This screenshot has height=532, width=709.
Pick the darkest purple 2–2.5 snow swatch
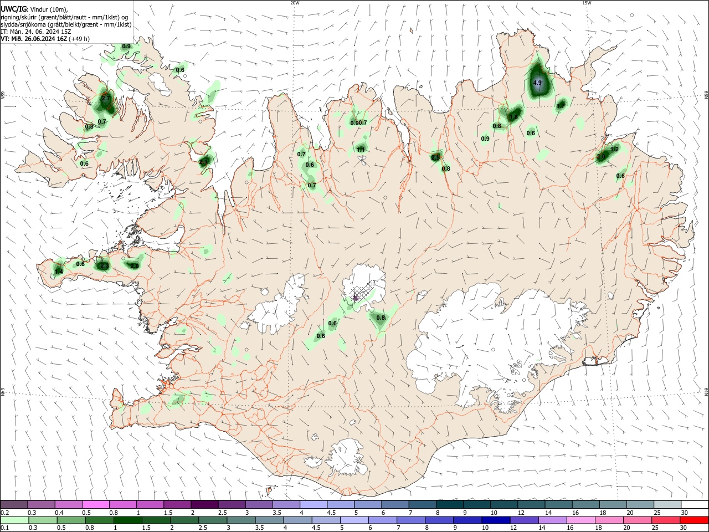tap(204, 505)
